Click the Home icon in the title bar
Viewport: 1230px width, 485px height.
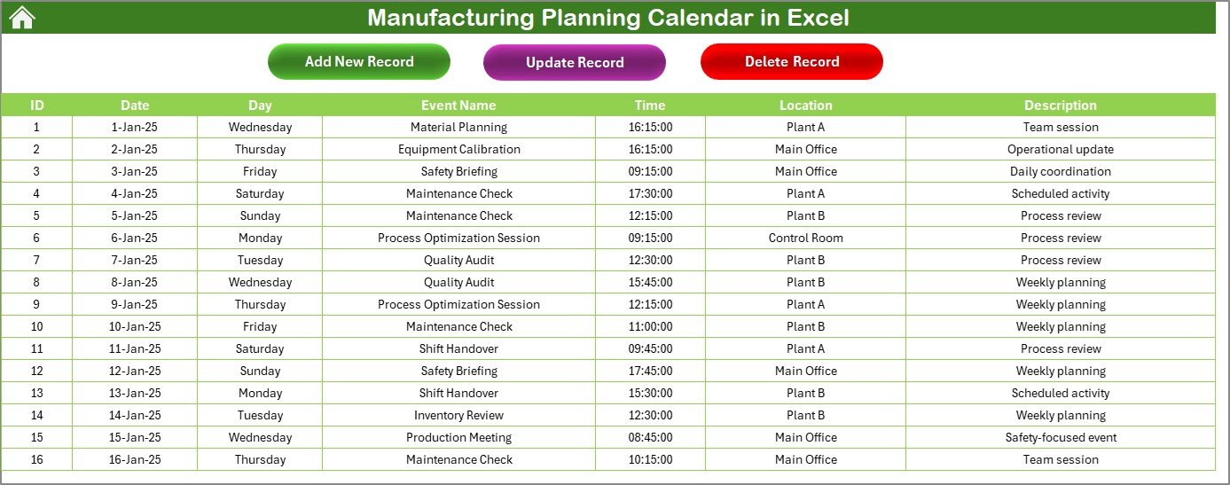coord(22,17)
